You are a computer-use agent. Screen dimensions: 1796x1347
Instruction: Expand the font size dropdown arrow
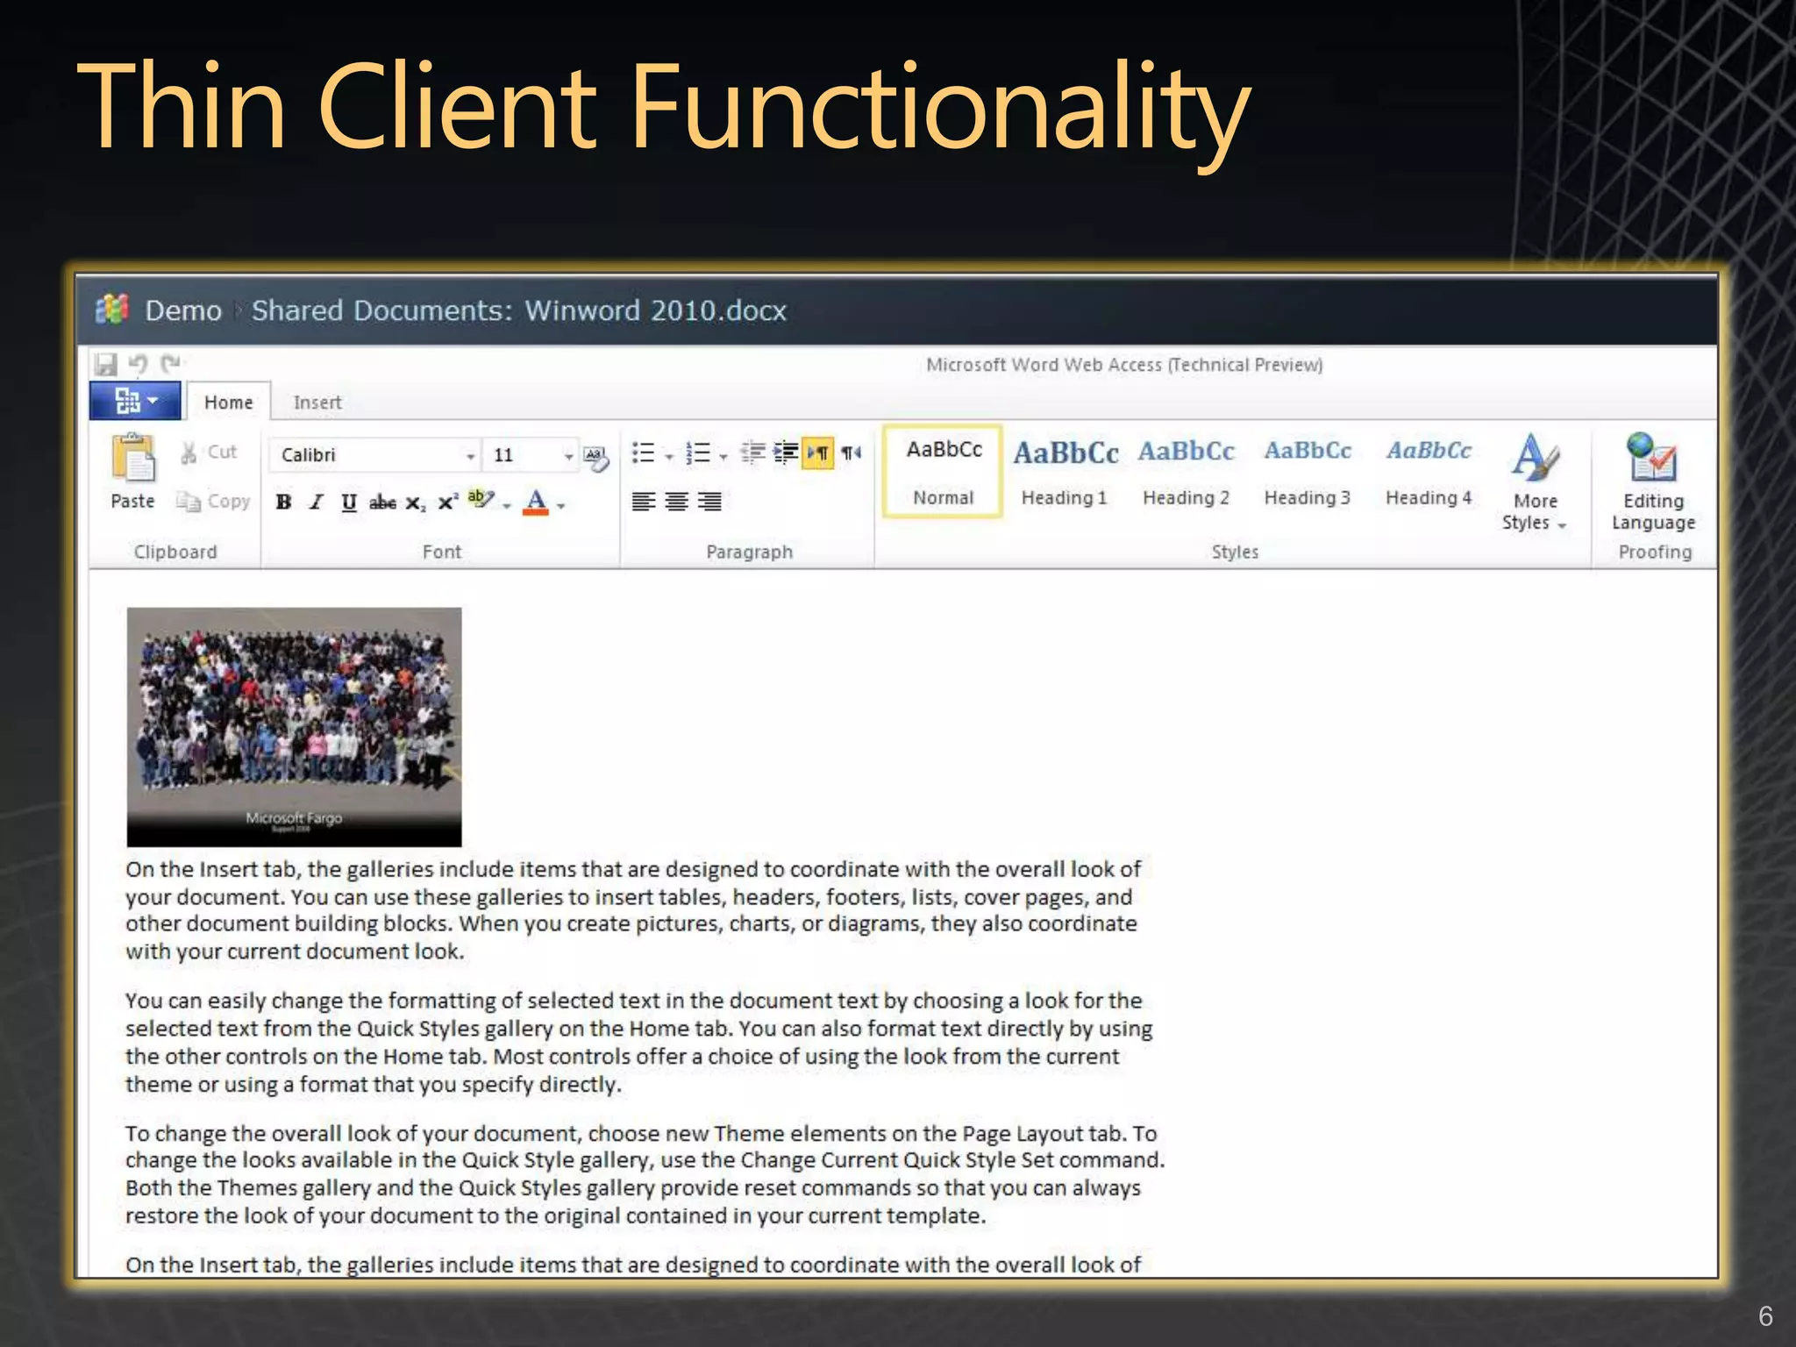point(569,456)
